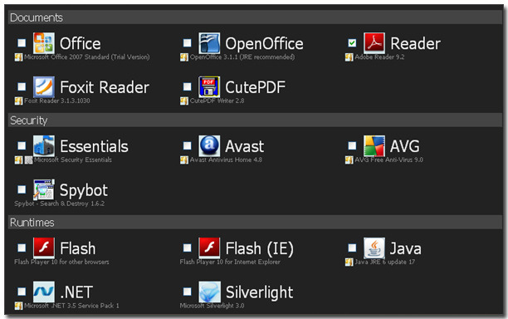
Task: Click the CutePDF floppy disk icon
Action: click(209, 87)
